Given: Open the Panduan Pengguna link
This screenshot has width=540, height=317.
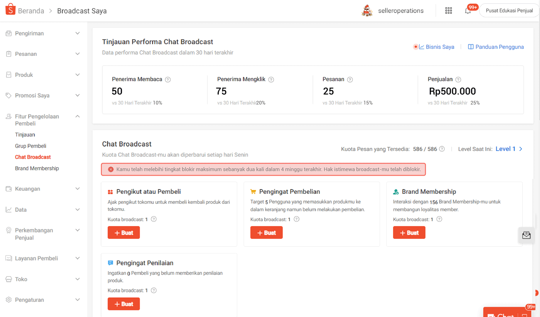Looking at the screenshot, I should click(x=499, y=47).
